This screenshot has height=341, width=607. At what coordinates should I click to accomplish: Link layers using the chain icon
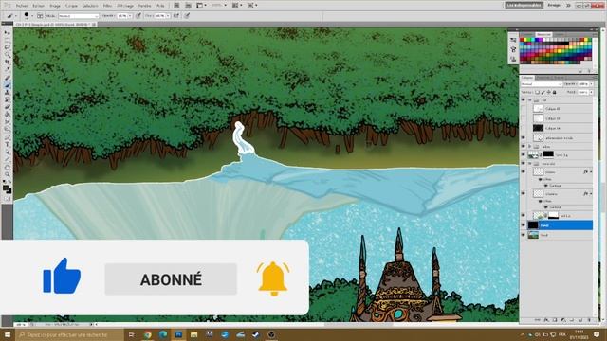538,320
